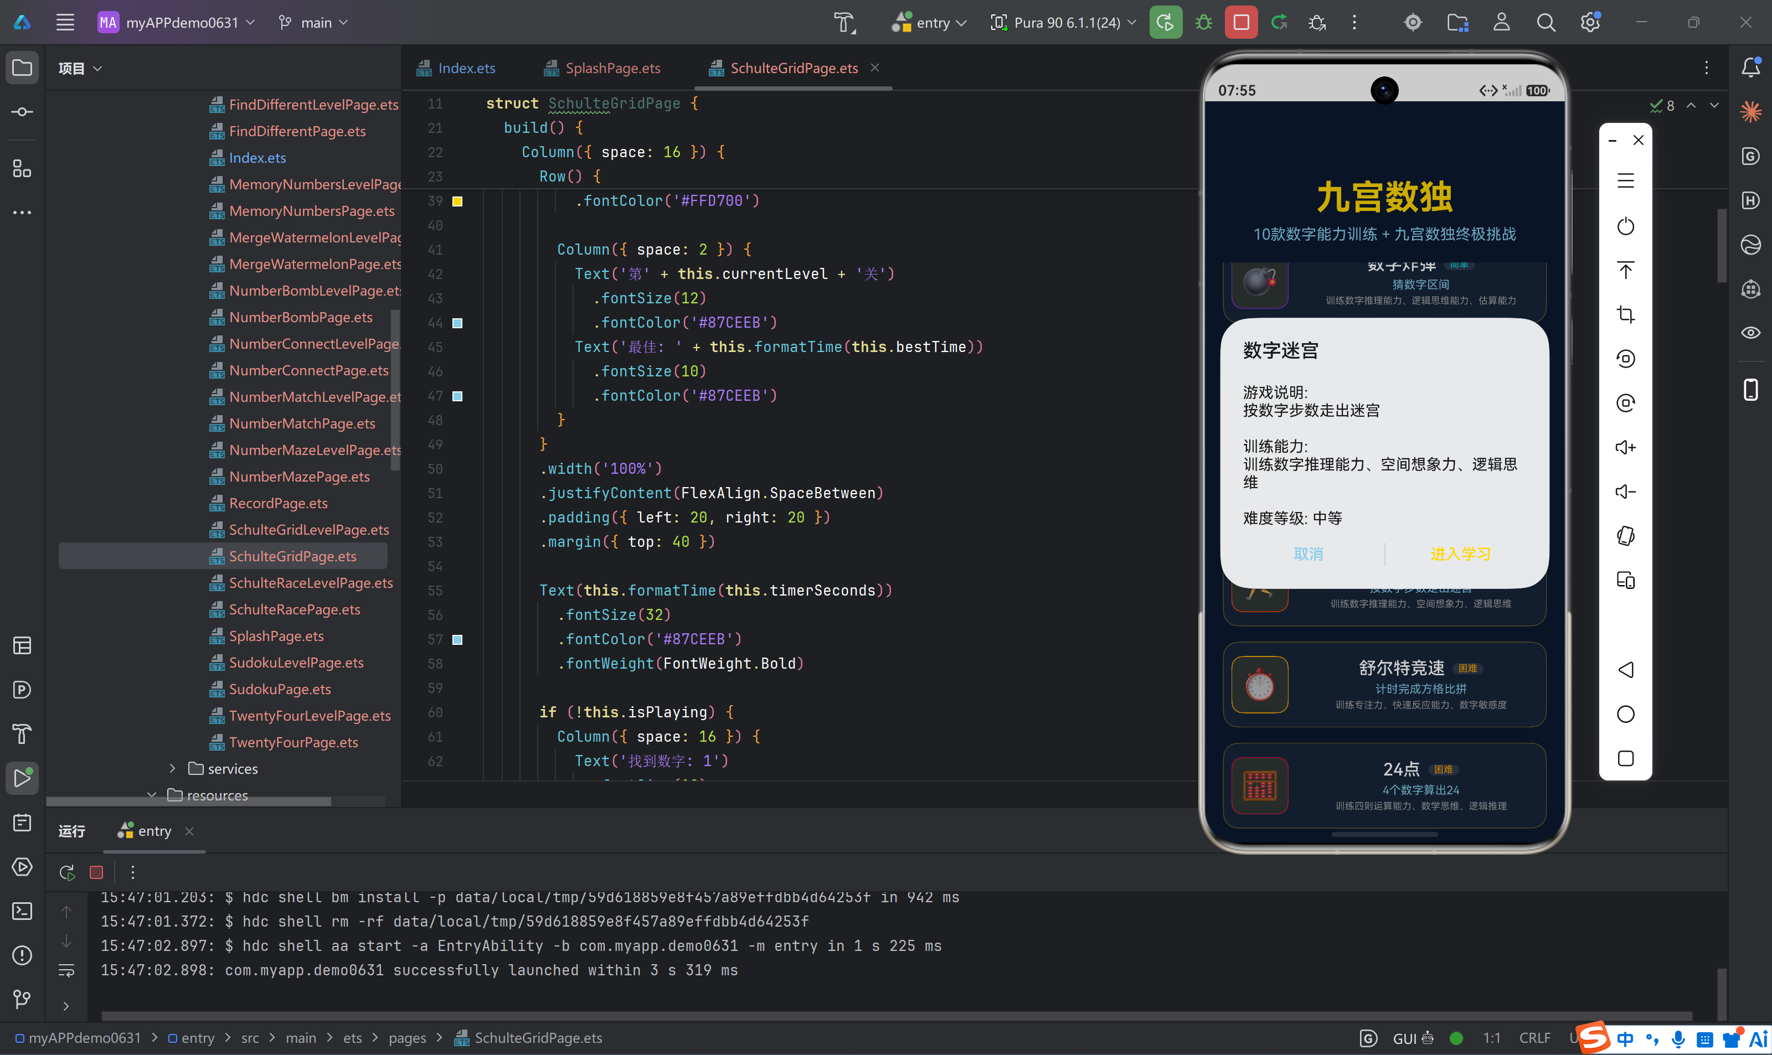Rotate the emulator device screen
This screenshot has height=1055, width=1772.
click(1625, 536)
